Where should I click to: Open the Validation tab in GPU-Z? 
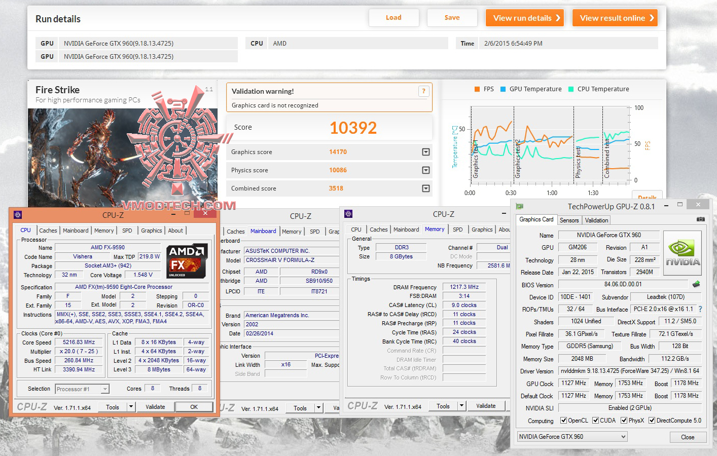596,220
